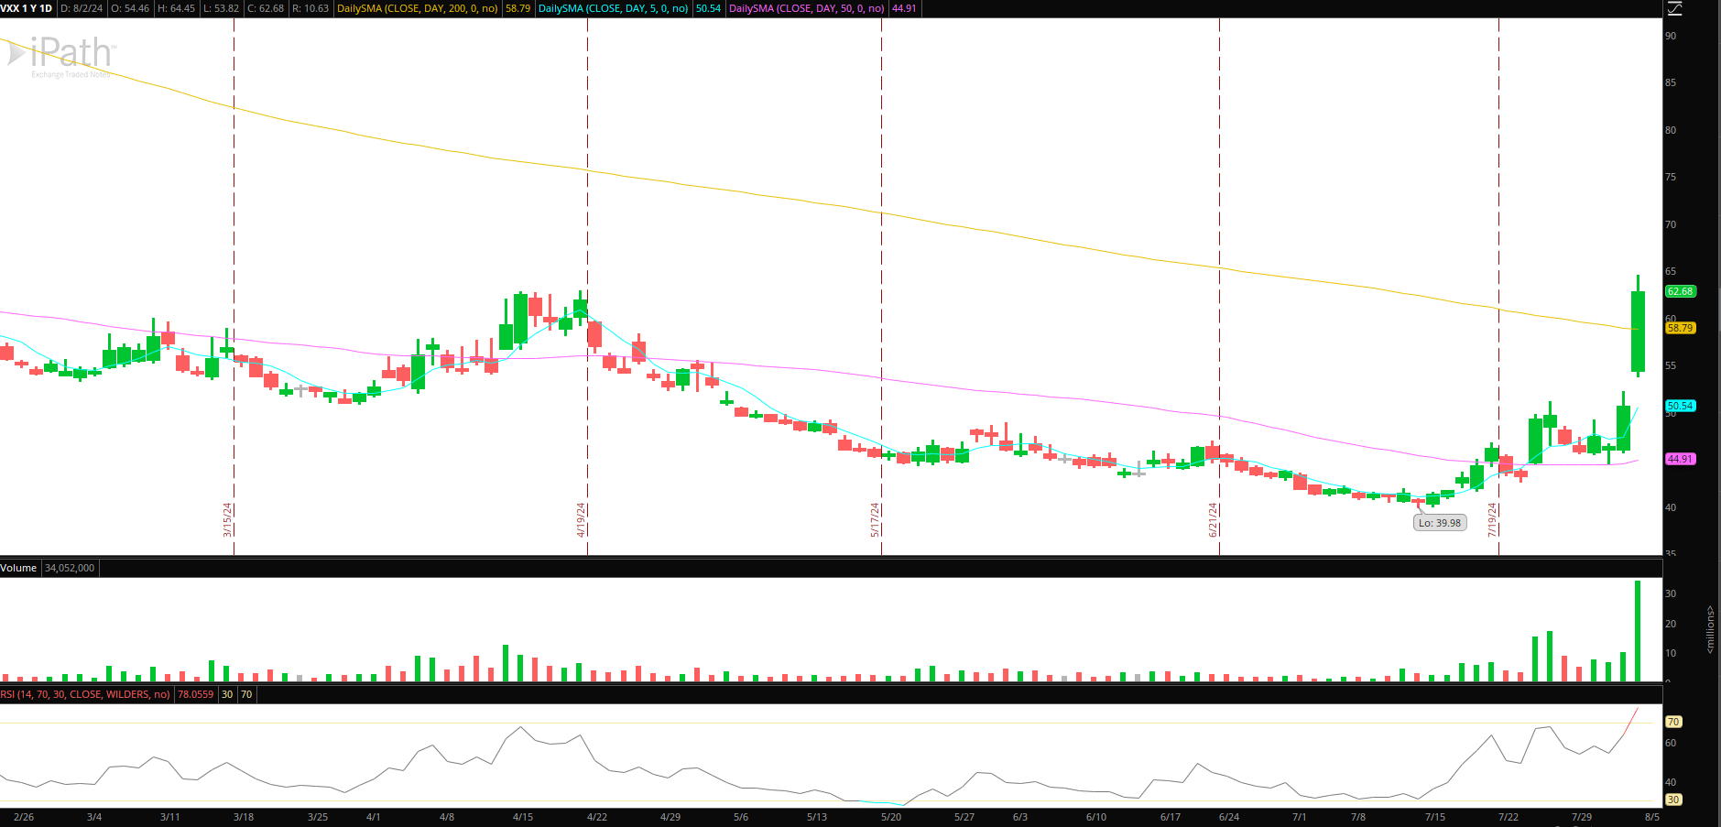Click the large green 8/2 candlestick

tap(1638, 331)
